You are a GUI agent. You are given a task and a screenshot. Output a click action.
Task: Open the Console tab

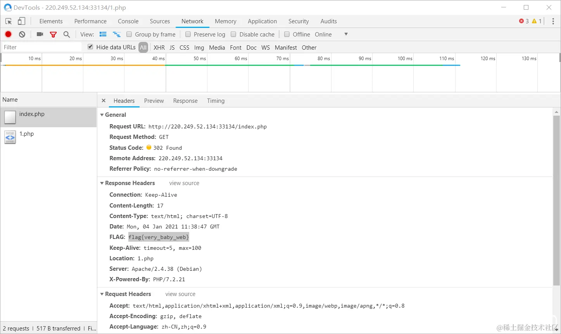click(128, 21)
